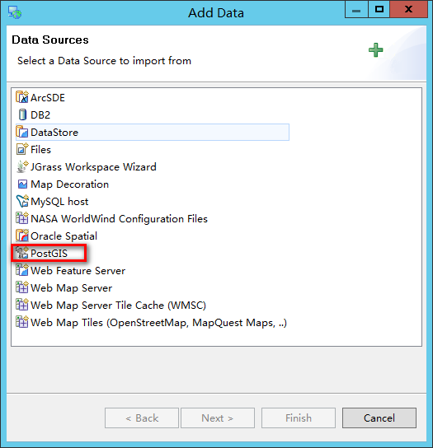The height and width of the screenshot is (448, 433).
Task: Click the Oracle Spatial icon
Action: [x=22, y=236]
